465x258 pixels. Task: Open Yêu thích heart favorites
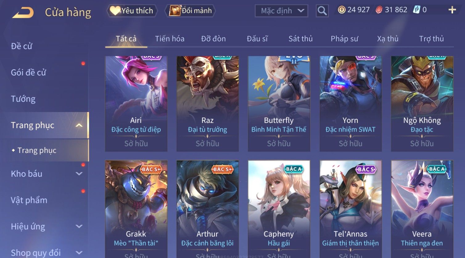pos(132,11)
